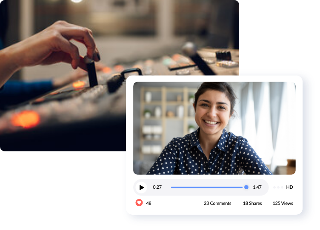Toggle the HD quality label
The width and height of the screenshot is (320, 230).
pyautogui.click(x=289, y=187)
